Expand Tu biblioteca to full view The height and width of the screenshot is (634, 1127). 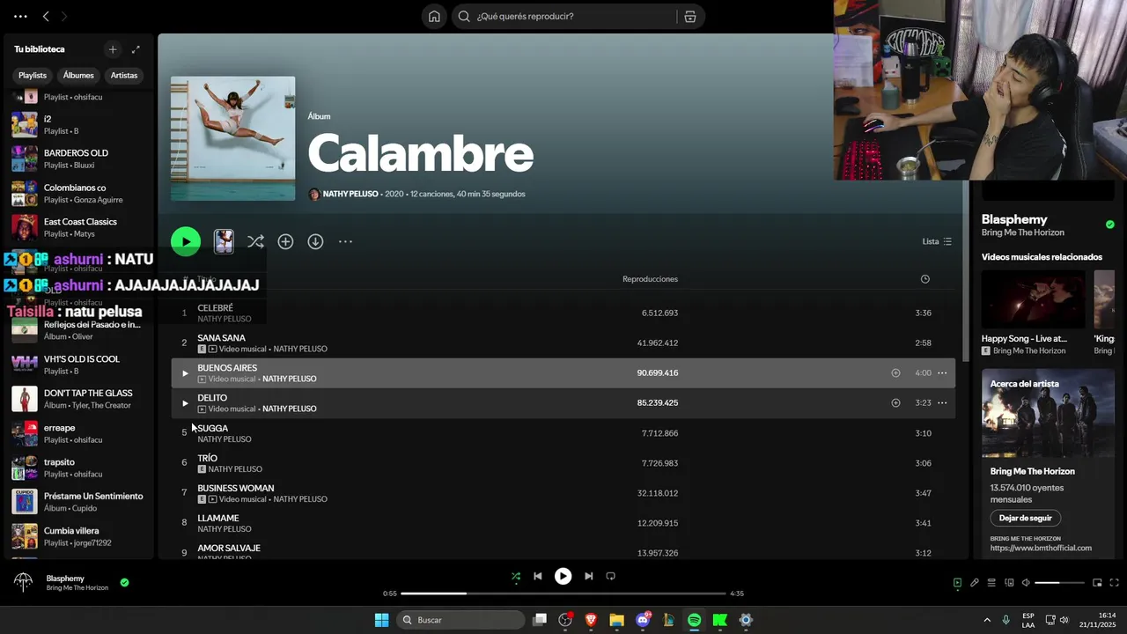pos(136,49)
